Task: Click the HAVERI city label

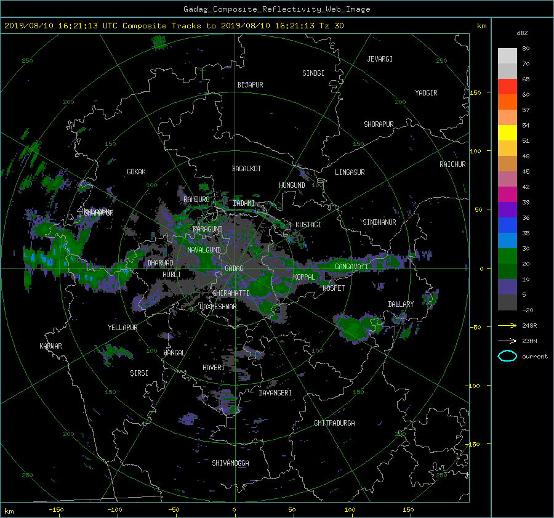Action: [x=214, y=368]
